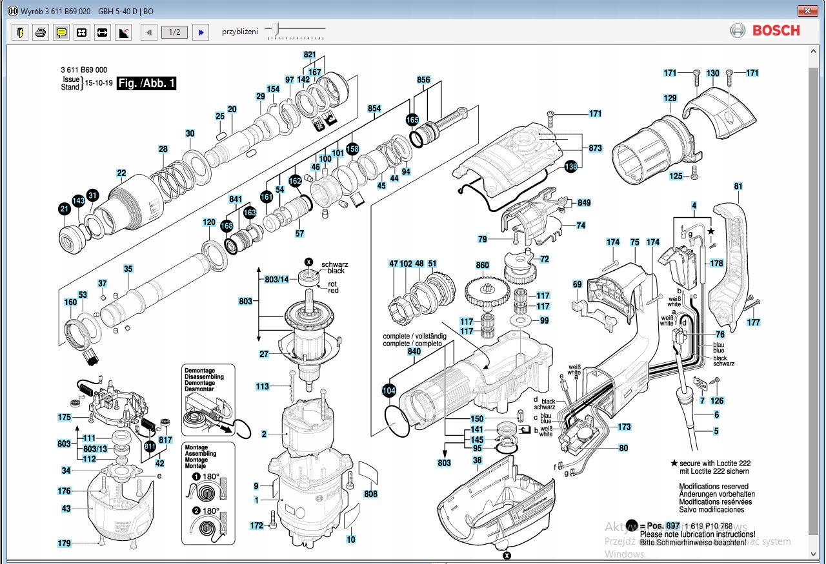Click the 1/2 page indicator

[x=174, y=32]
